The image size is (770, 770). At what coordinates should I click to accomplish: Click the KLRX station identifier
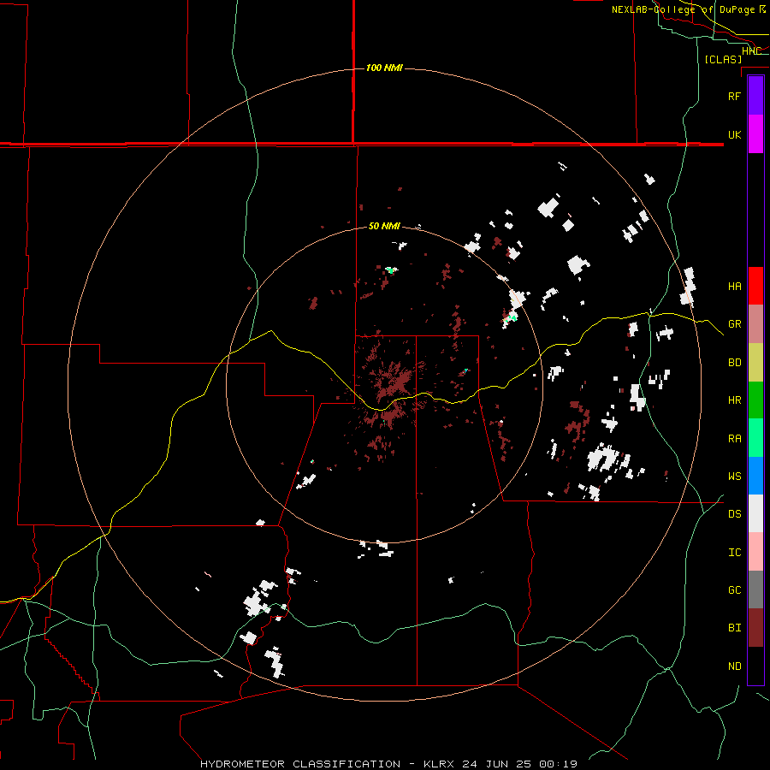click(x=439, y=764)
